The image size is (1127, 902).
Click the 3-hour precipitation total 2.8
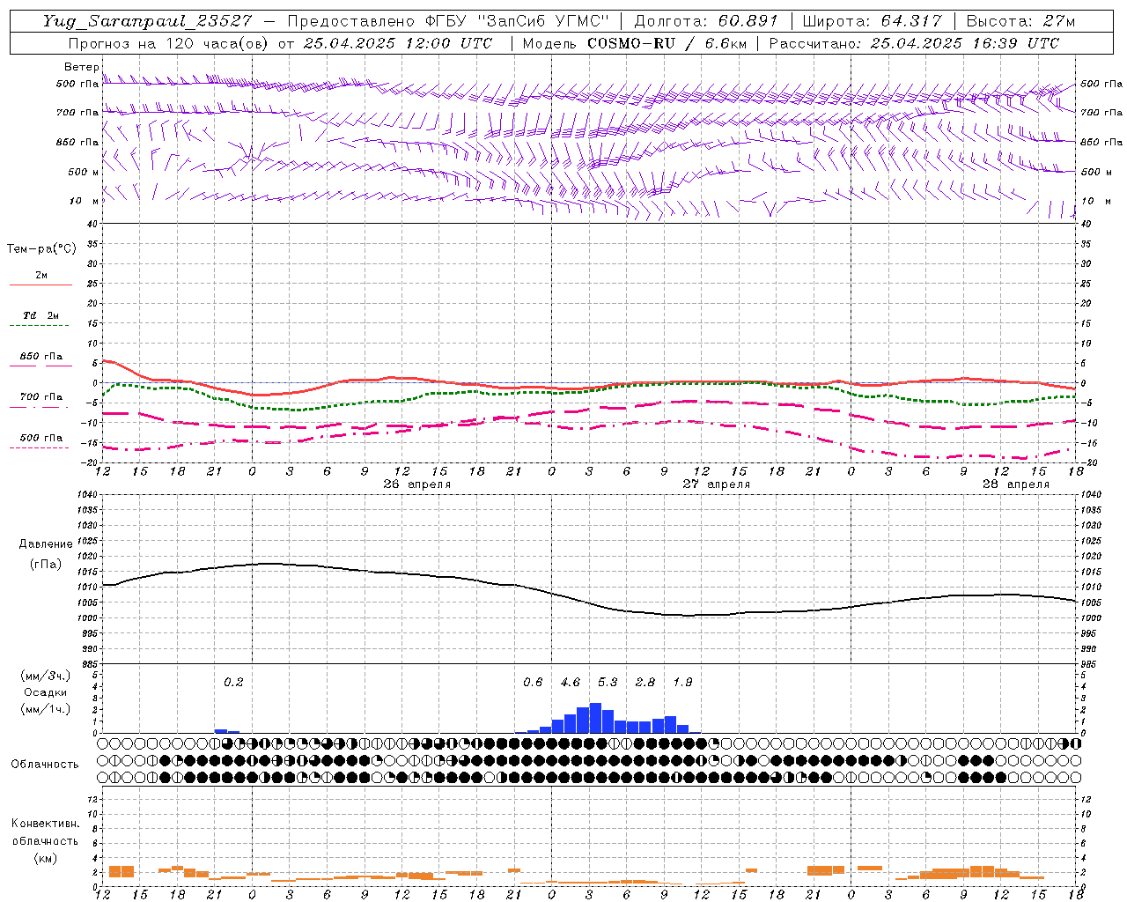point(645,682)
